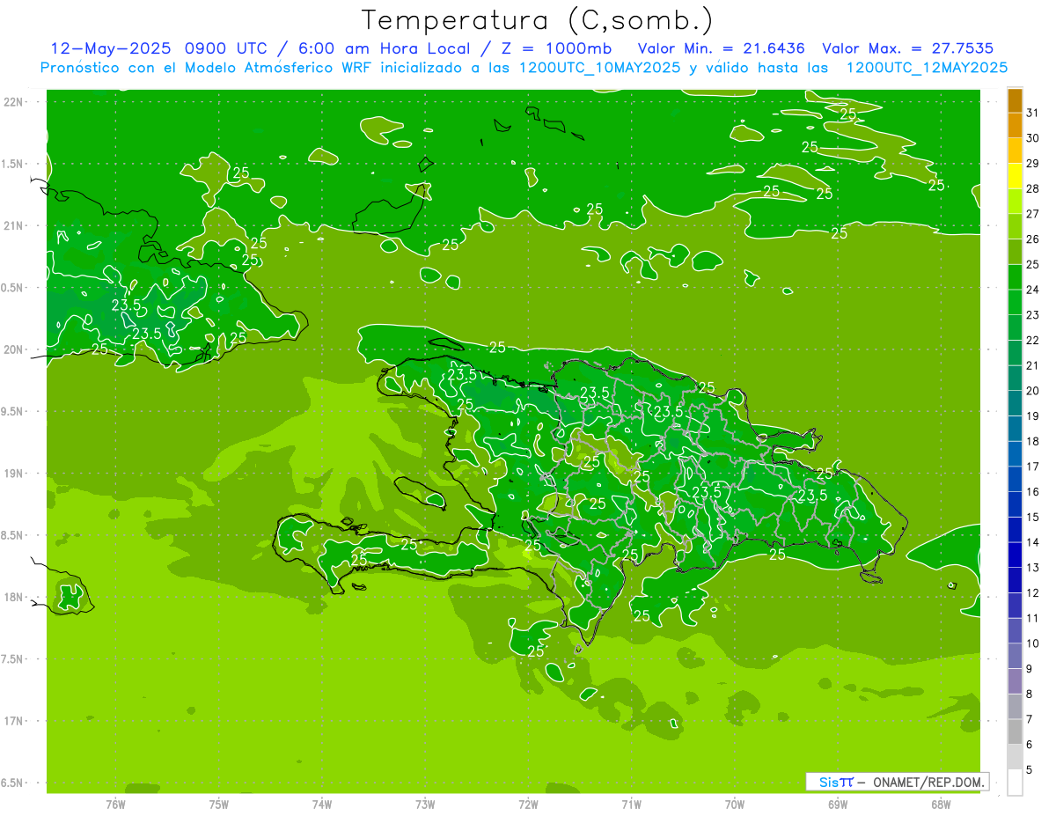Click the '10' color bar scale label
Screen dimensions: 1056x816
(x=1033, y=643)
